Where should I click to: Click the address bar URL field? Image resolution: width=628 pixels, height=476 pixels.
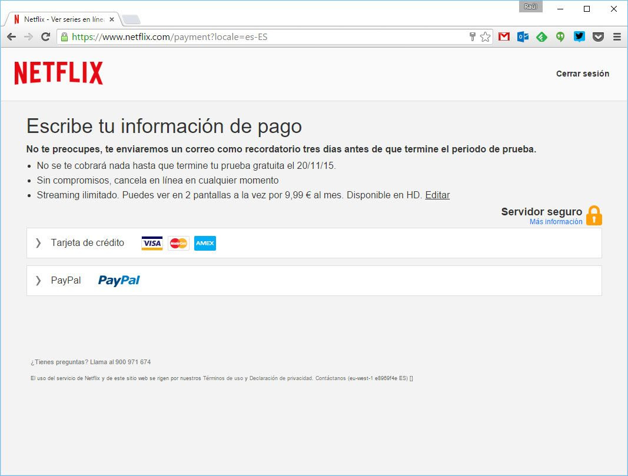click(x=264, y=37)
